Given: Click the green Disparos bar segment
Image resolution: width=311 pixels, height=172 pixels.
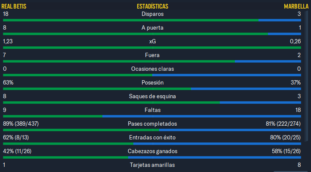Looking at the screenshot, I should coord(131,20).
